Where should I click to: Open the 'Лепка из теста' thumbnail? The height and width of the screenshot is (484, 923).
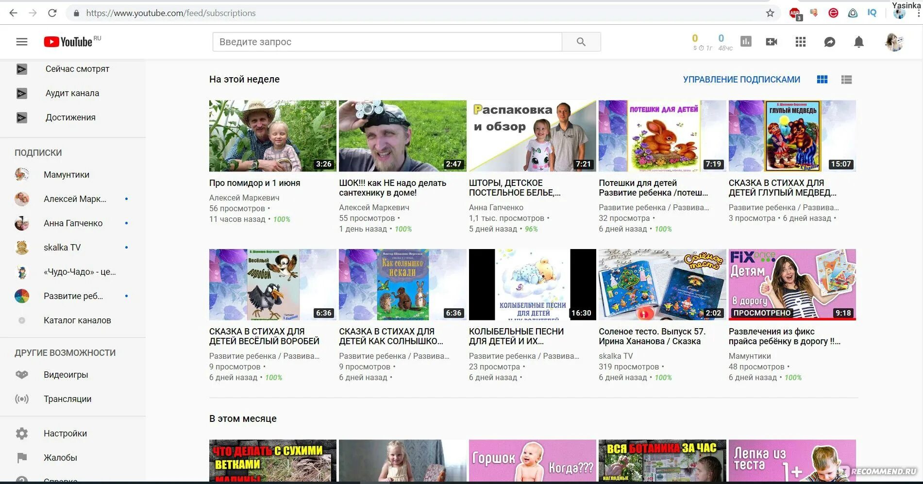tap(792, 461)
